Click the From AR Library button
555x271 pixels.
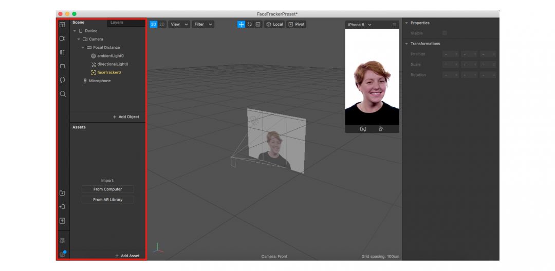pyautogui.click(x=107, y=200)
